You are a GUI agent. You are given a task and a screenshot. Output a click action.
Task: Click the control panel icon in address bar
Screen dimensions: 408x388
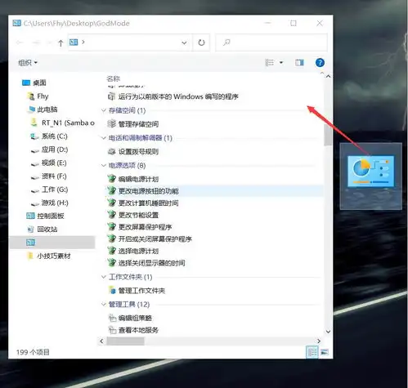click(x=74, y=42)
